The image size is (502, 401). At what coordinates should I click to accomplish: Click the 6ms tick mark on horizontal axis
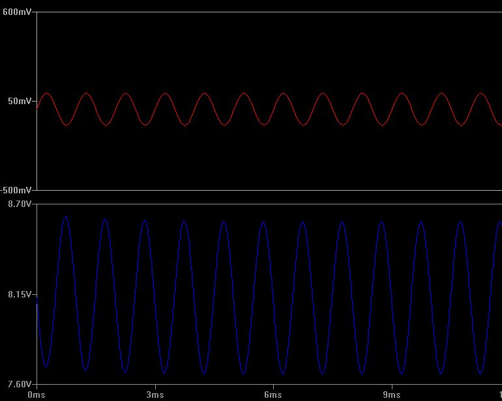click(273, 387)
